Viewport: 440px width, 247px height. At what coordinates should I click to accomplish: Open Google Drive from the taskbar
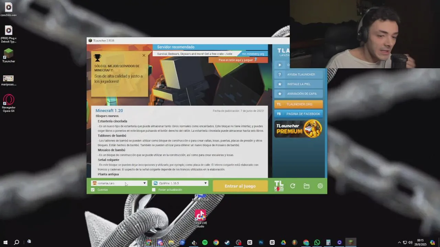283,243
